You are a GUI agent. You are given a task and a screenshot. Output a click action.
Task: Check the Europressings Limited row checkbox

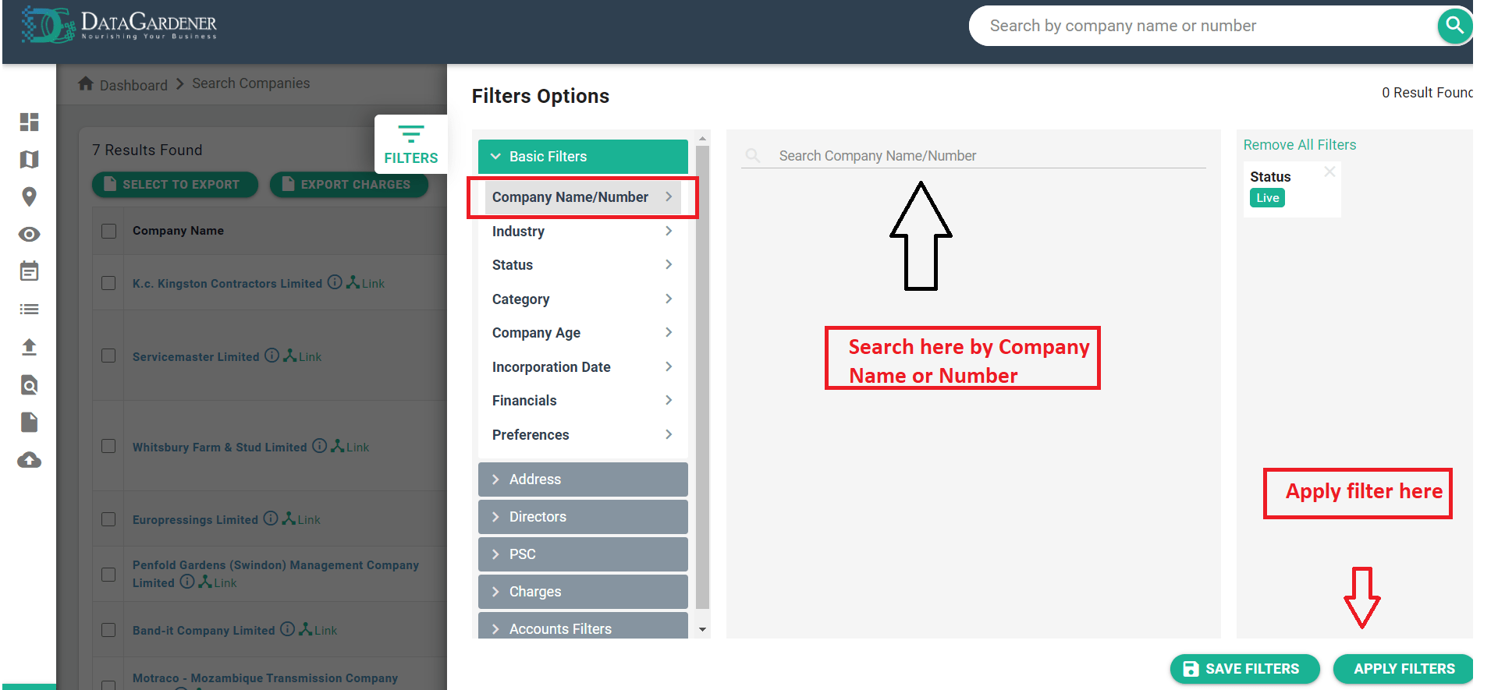point(108,519)
